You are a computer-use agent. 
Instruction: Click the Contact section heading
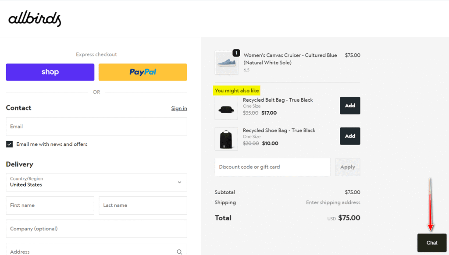(18, 108)
